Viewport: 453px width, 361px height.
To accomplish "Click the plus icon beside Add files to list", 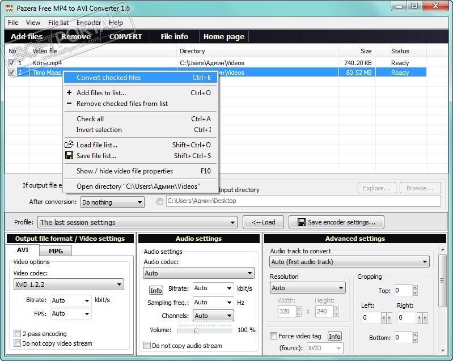I will (69, 93).
